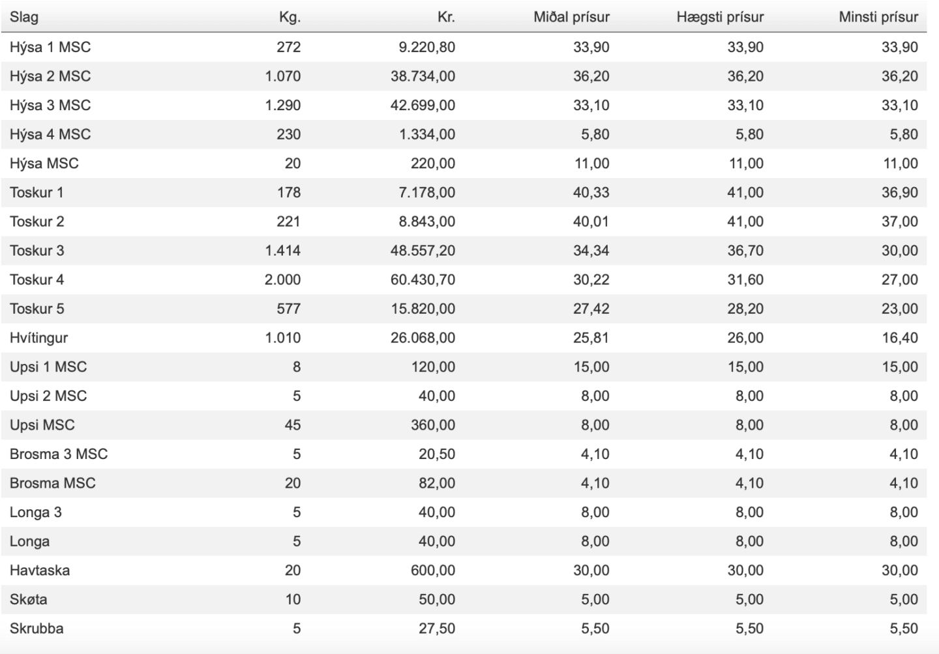Click the Havtaska row label

tap(40, 571)
